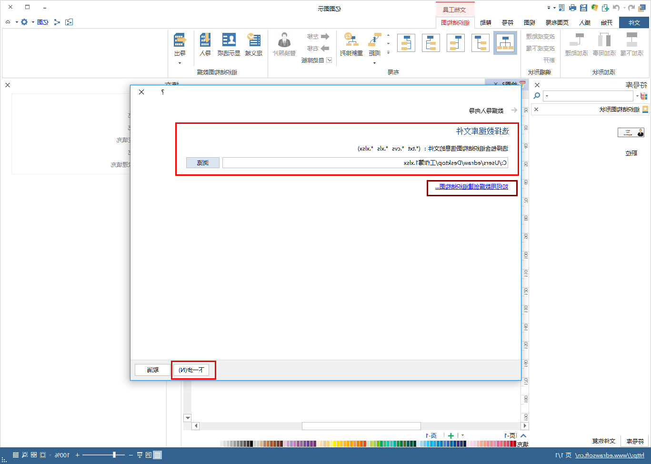Expand the layout gallery more arrow
This screenshot has height=464, width=651.
tap(388, 52)
